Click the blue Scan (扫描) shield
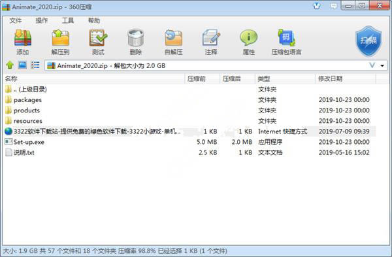392x257 pixels. [368, 41]
